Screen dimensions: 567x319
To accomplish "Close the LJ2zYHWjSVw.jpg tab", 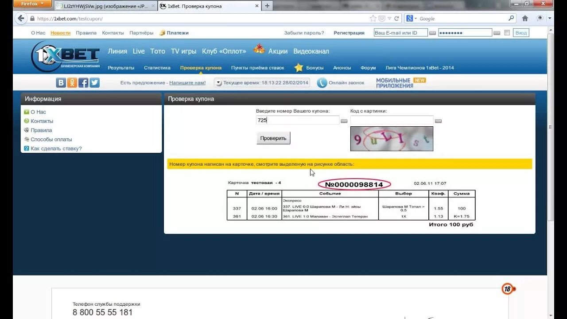I will click(153, 6).
